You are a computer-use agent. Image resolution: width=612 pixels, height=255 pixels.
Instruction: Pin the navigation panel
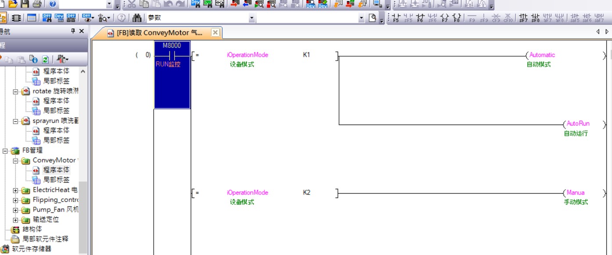pos(73,31)
